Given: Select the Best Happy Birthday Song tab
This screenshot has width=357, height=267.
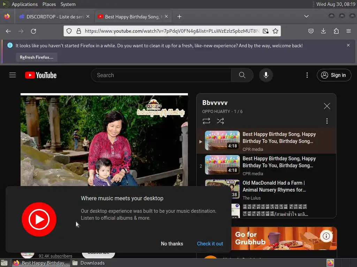Looking at the screenshot, I should (x=133, y=17).
